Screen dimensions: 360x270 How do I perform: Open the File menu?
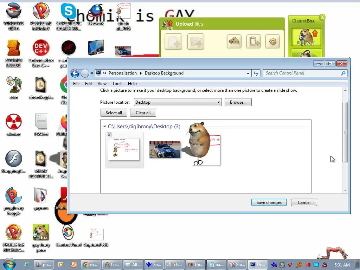tap(76, 84)
